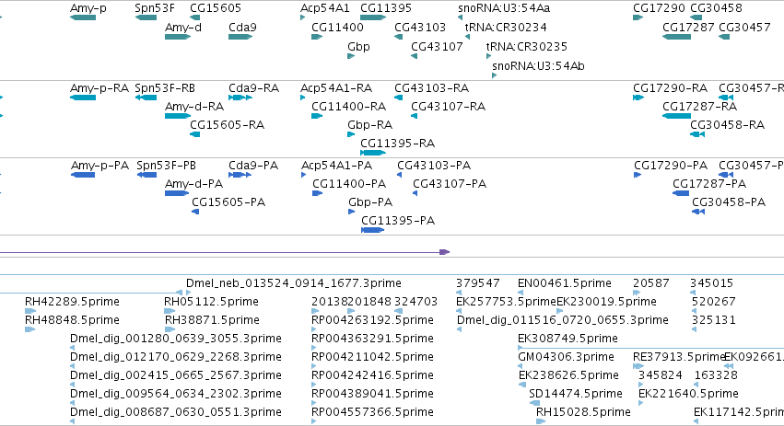
Task: Click the CG11400-RA transcript label
Action: pos(349,107)
